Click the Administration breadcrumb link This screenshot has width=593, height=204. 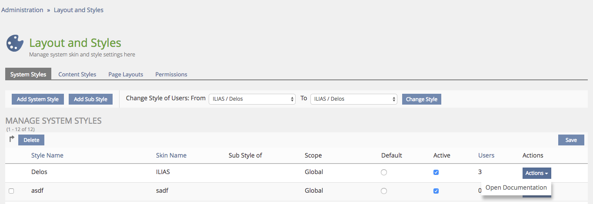[23, 10]
